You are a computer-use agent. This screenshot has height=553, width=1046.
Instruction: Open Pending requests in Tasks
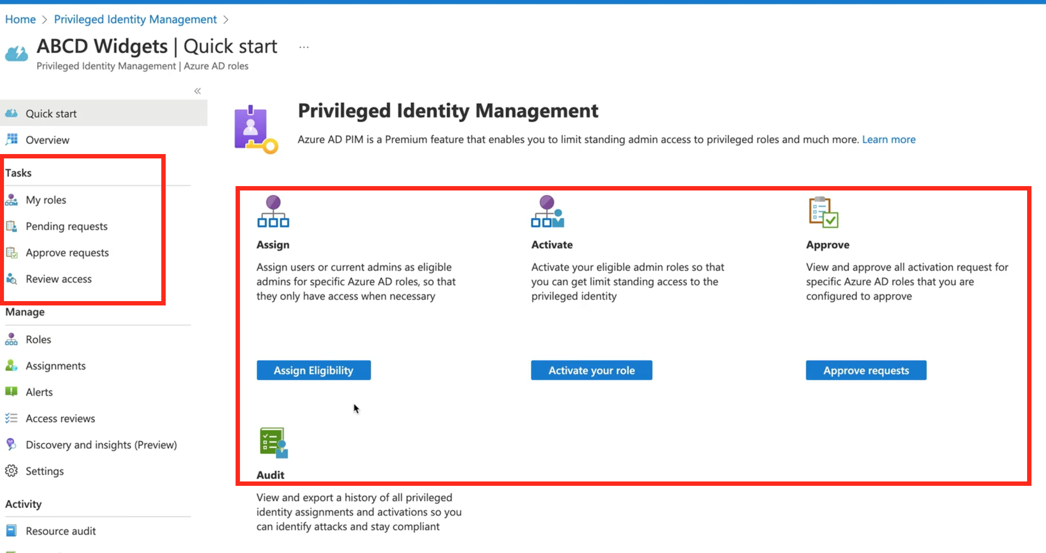[67, 226]
